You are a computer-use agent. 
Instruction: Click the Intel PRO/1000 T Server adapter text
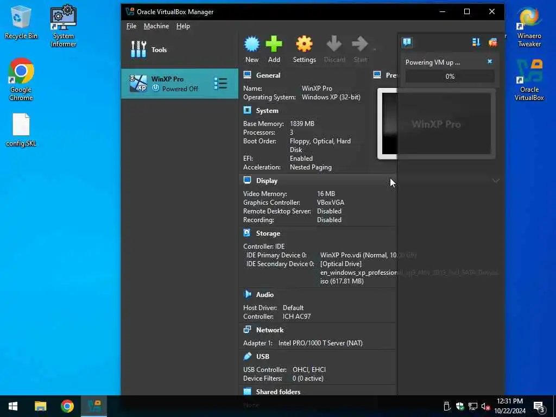[320, 343]
